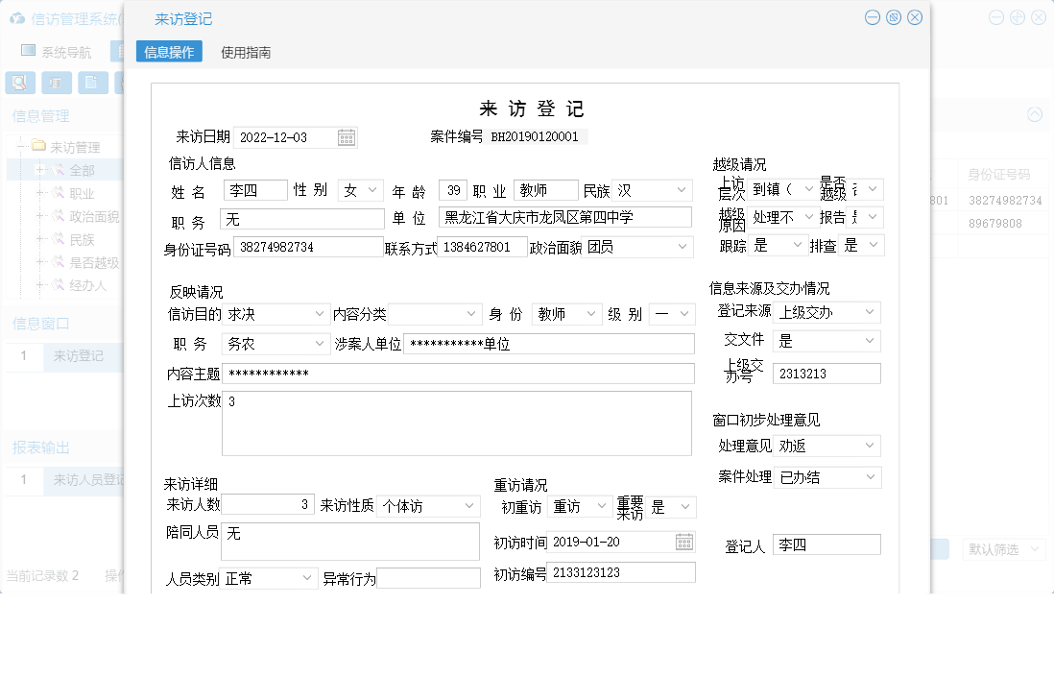Open the 性别 dropdown for the visitor
1054x677 pixels.
coord(359,189)
